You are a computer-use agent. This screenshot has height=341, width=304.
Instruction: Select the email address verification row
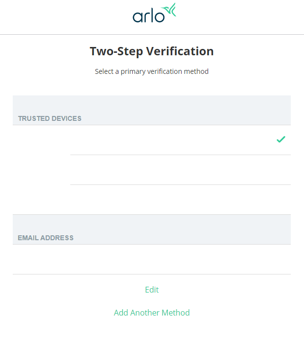(x=152, y=259)
